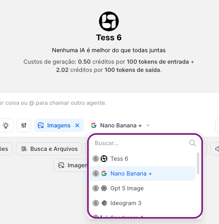Screen dimensions: 219x224
Task: Collapse the Nano Banana + model dropdown
Action: coord(148,125)
